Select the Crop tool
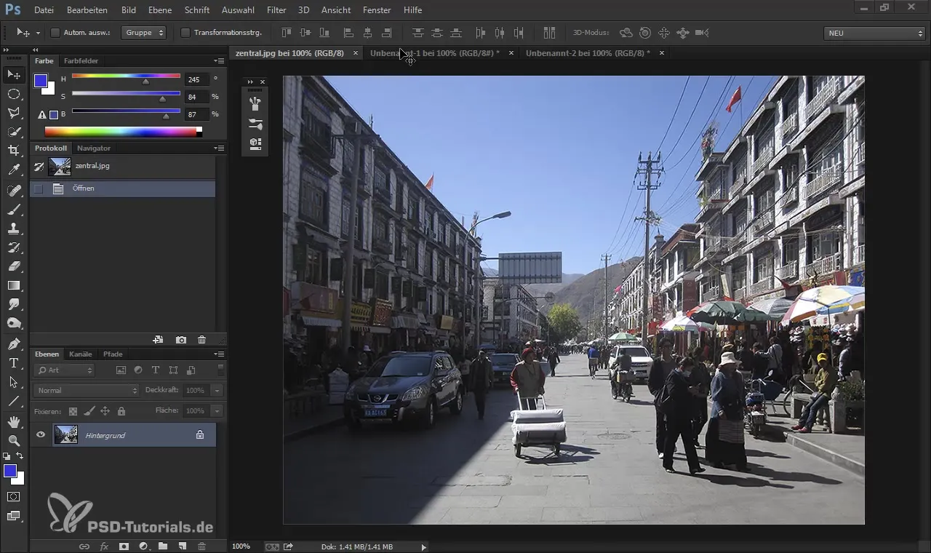 coord(14,151)
